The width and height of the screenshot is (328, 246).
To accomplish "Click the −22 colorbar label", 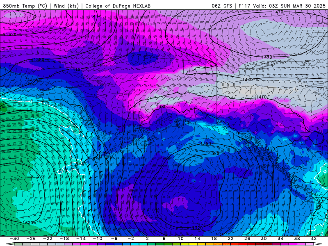I will (48, 239).
